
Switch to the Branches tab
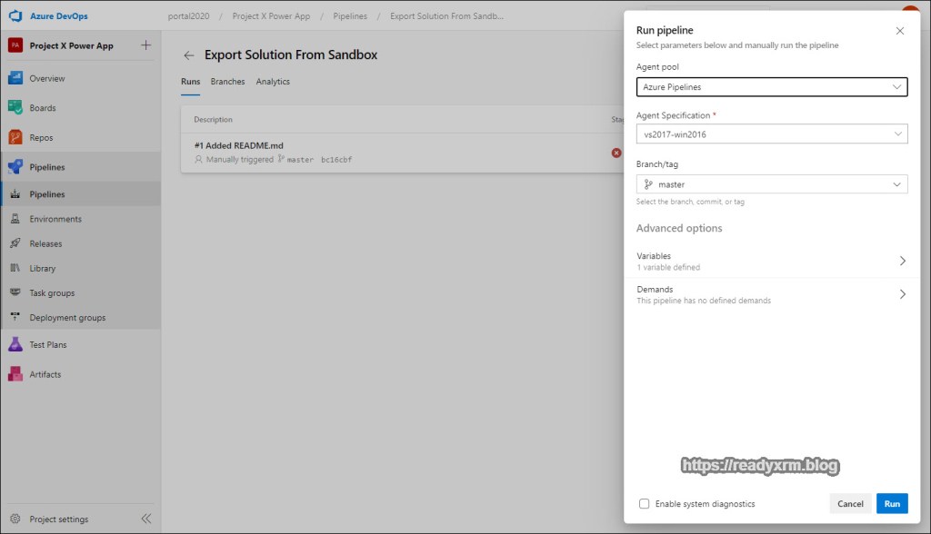(x=227, y=82)
